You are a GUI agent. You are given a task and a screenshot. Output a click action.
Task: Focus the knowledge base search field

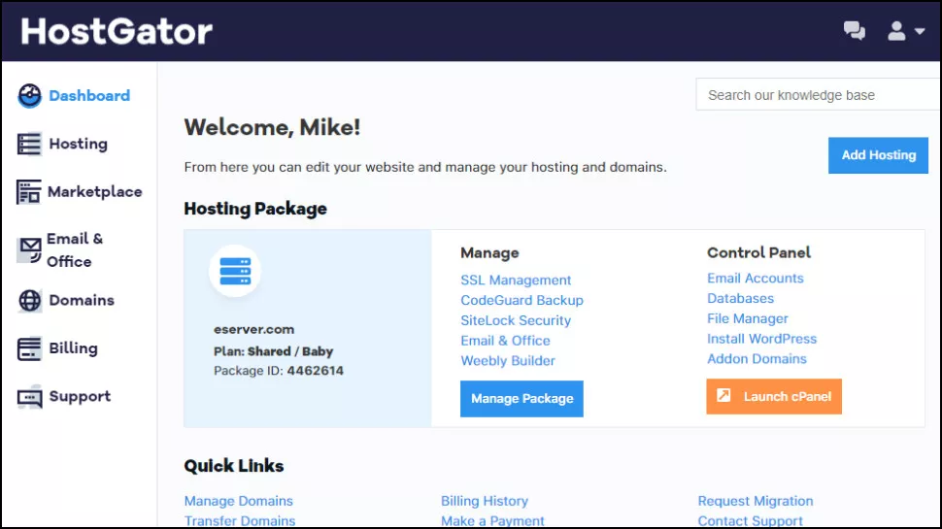click(x=819, y=94)
